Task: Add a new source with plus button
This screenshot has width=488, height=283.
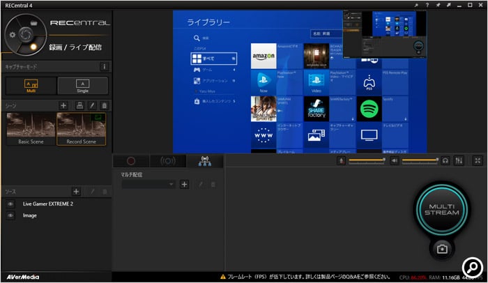Action: pyautogui.click(x=76, y=192)
